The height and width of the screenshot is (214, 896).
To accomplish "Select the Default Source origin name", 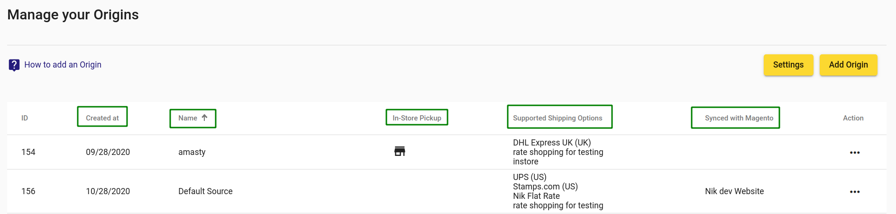I will click(x=205, y=191).
